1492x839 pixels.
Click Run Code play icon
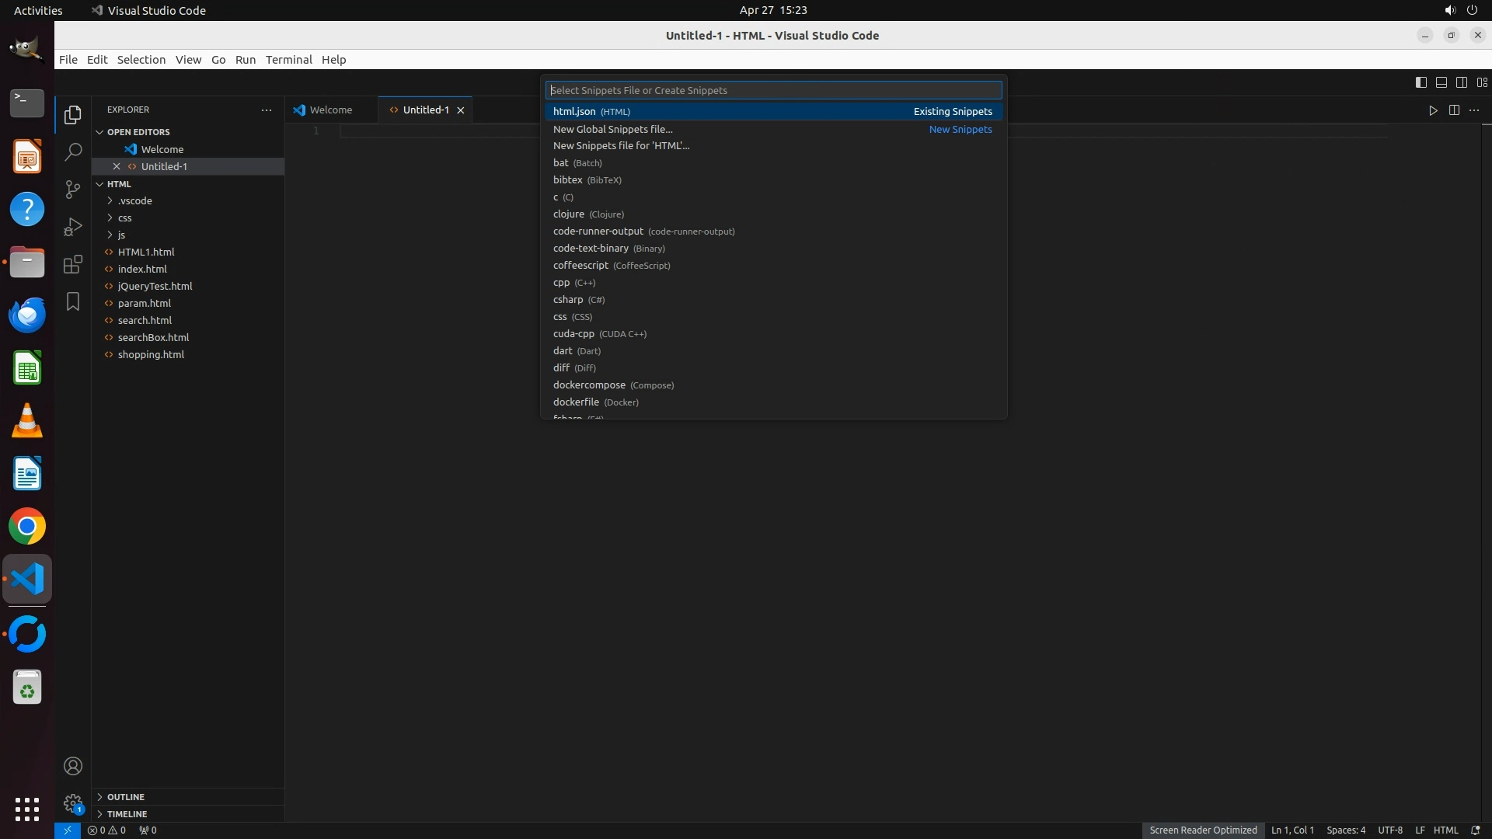[x=1433, y=110]
